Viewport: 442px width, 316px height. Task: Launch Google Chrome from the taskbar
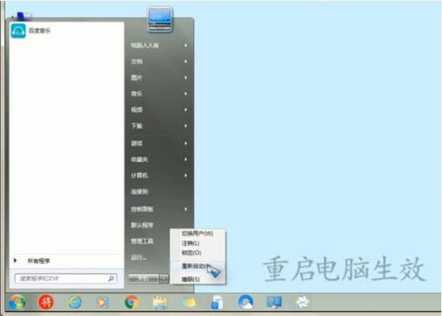click(131, 302)
